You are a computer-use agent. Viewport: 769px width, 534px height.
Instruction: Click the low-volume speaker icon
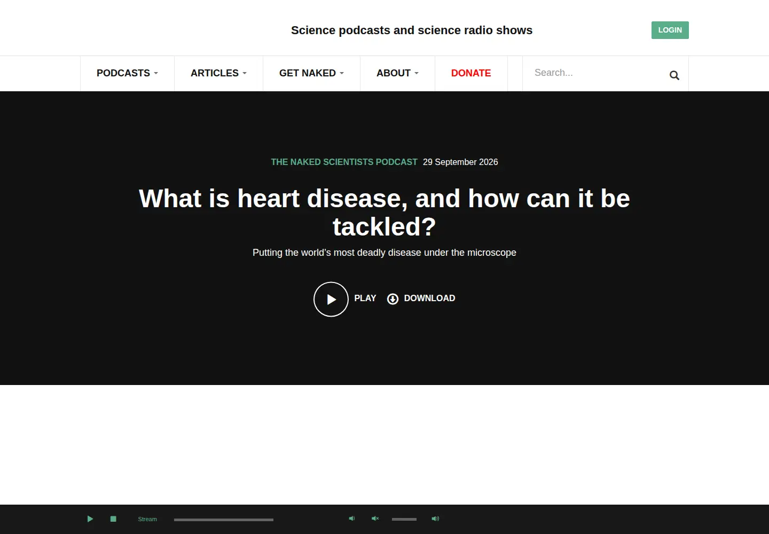point(352,519)
